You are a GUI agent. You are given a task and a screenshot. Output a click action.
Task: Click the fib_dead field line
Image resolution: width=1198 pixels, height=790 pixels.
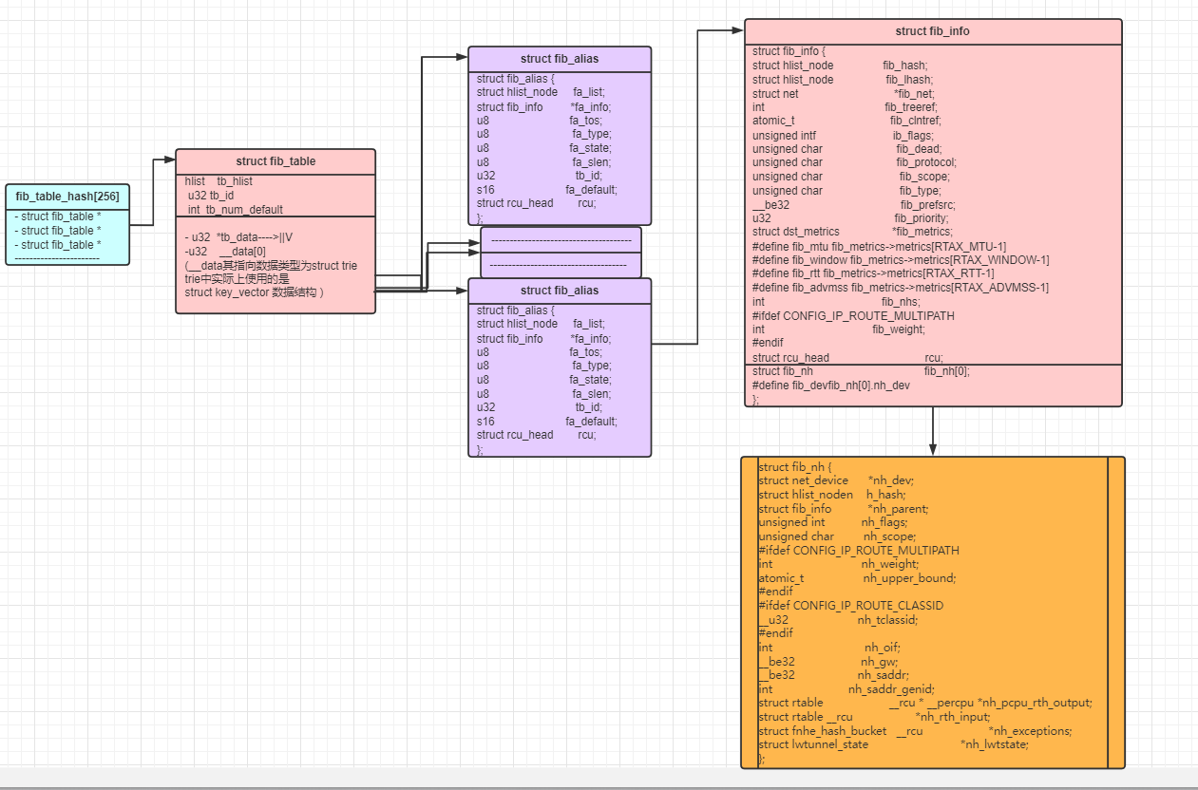click(847, 149)
